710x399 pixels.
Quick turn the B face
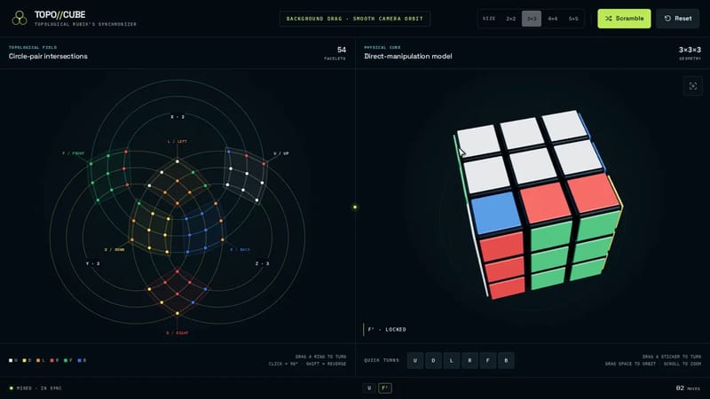506,361
